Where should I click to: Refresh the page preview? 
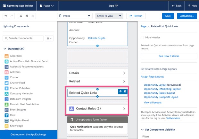coord(136,16)
